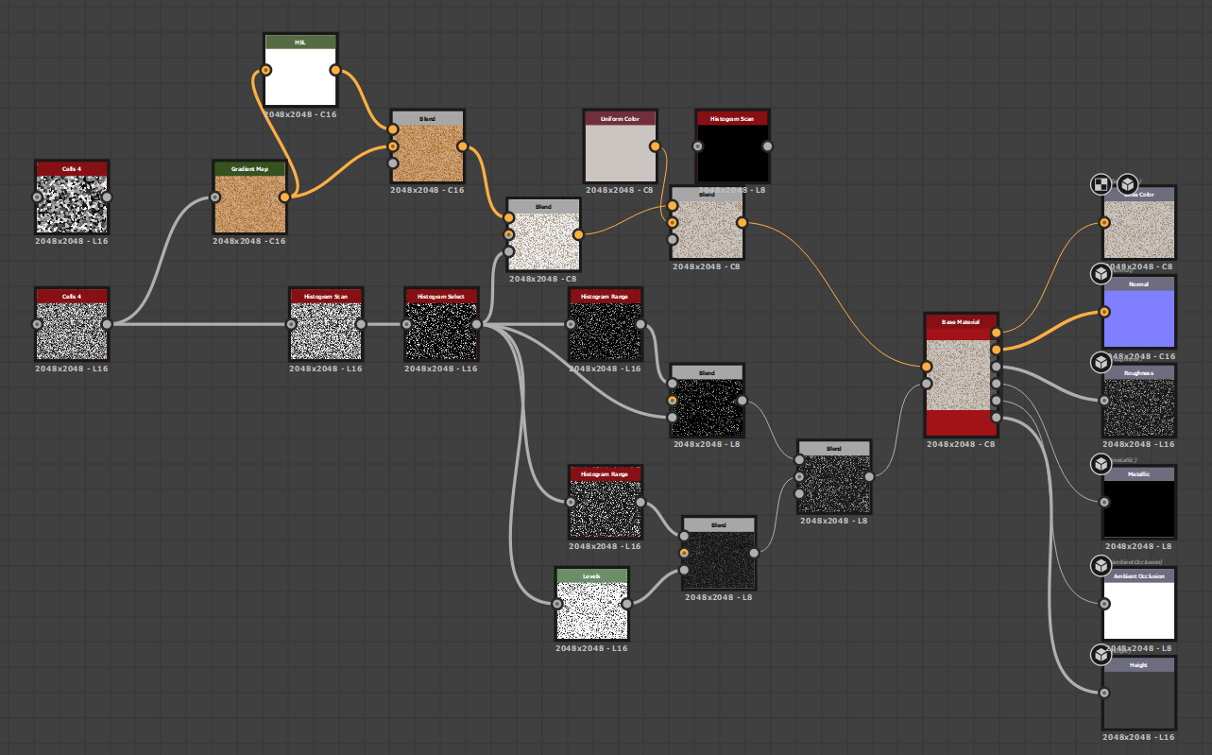Screen dimensions: 1212x755
Task: Select the Base Color output node
Action: pyautogui.click(x=1139, y=223)
